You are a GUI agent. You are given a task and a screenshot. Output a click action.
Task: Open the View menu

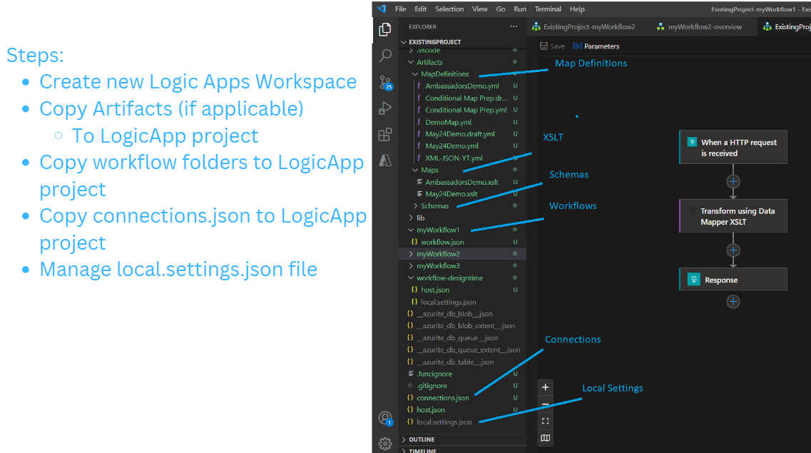click(x=479, y=9)
